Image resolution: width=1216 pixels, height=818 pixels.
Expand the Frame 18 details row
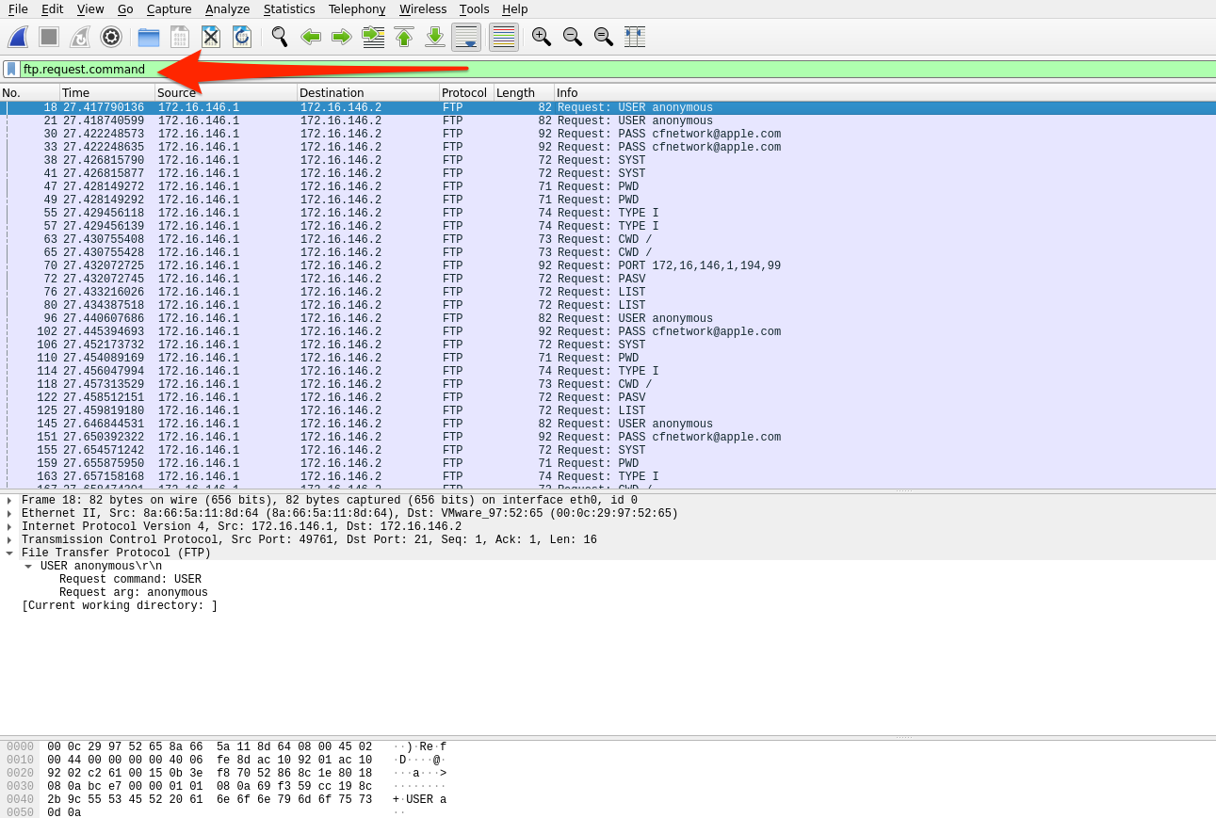9,501
